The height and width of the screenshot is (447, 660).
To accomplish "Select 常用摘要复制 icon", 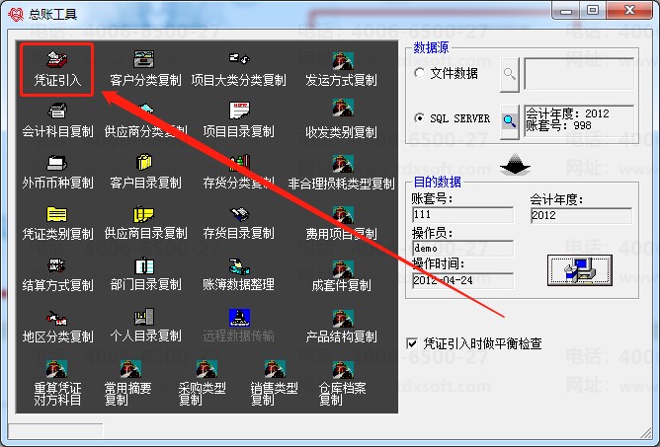I will (x=128, y=383).
